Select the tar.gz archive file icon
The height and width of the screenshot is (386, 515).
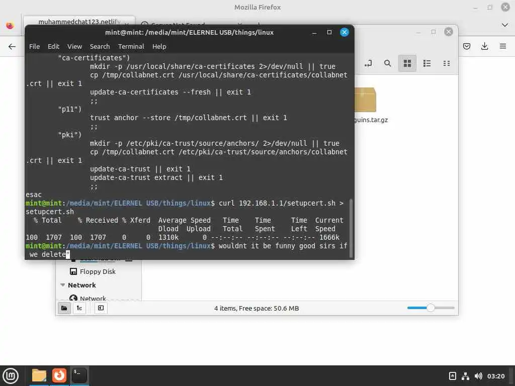tap(365, 100)
